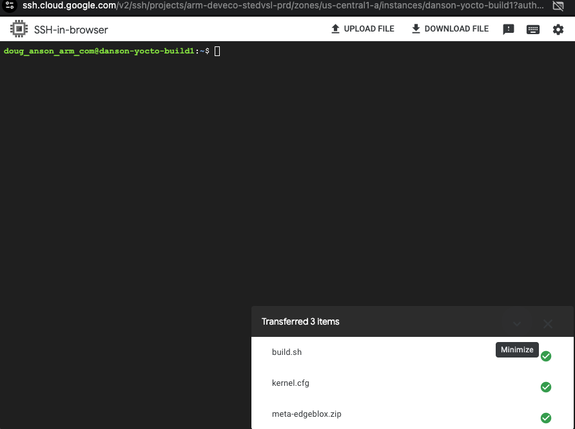This screenshot has width=575, height=429.
Task: Click the checkmark beside meta-edgeblox.zip
Action: [x=546, y=419]
